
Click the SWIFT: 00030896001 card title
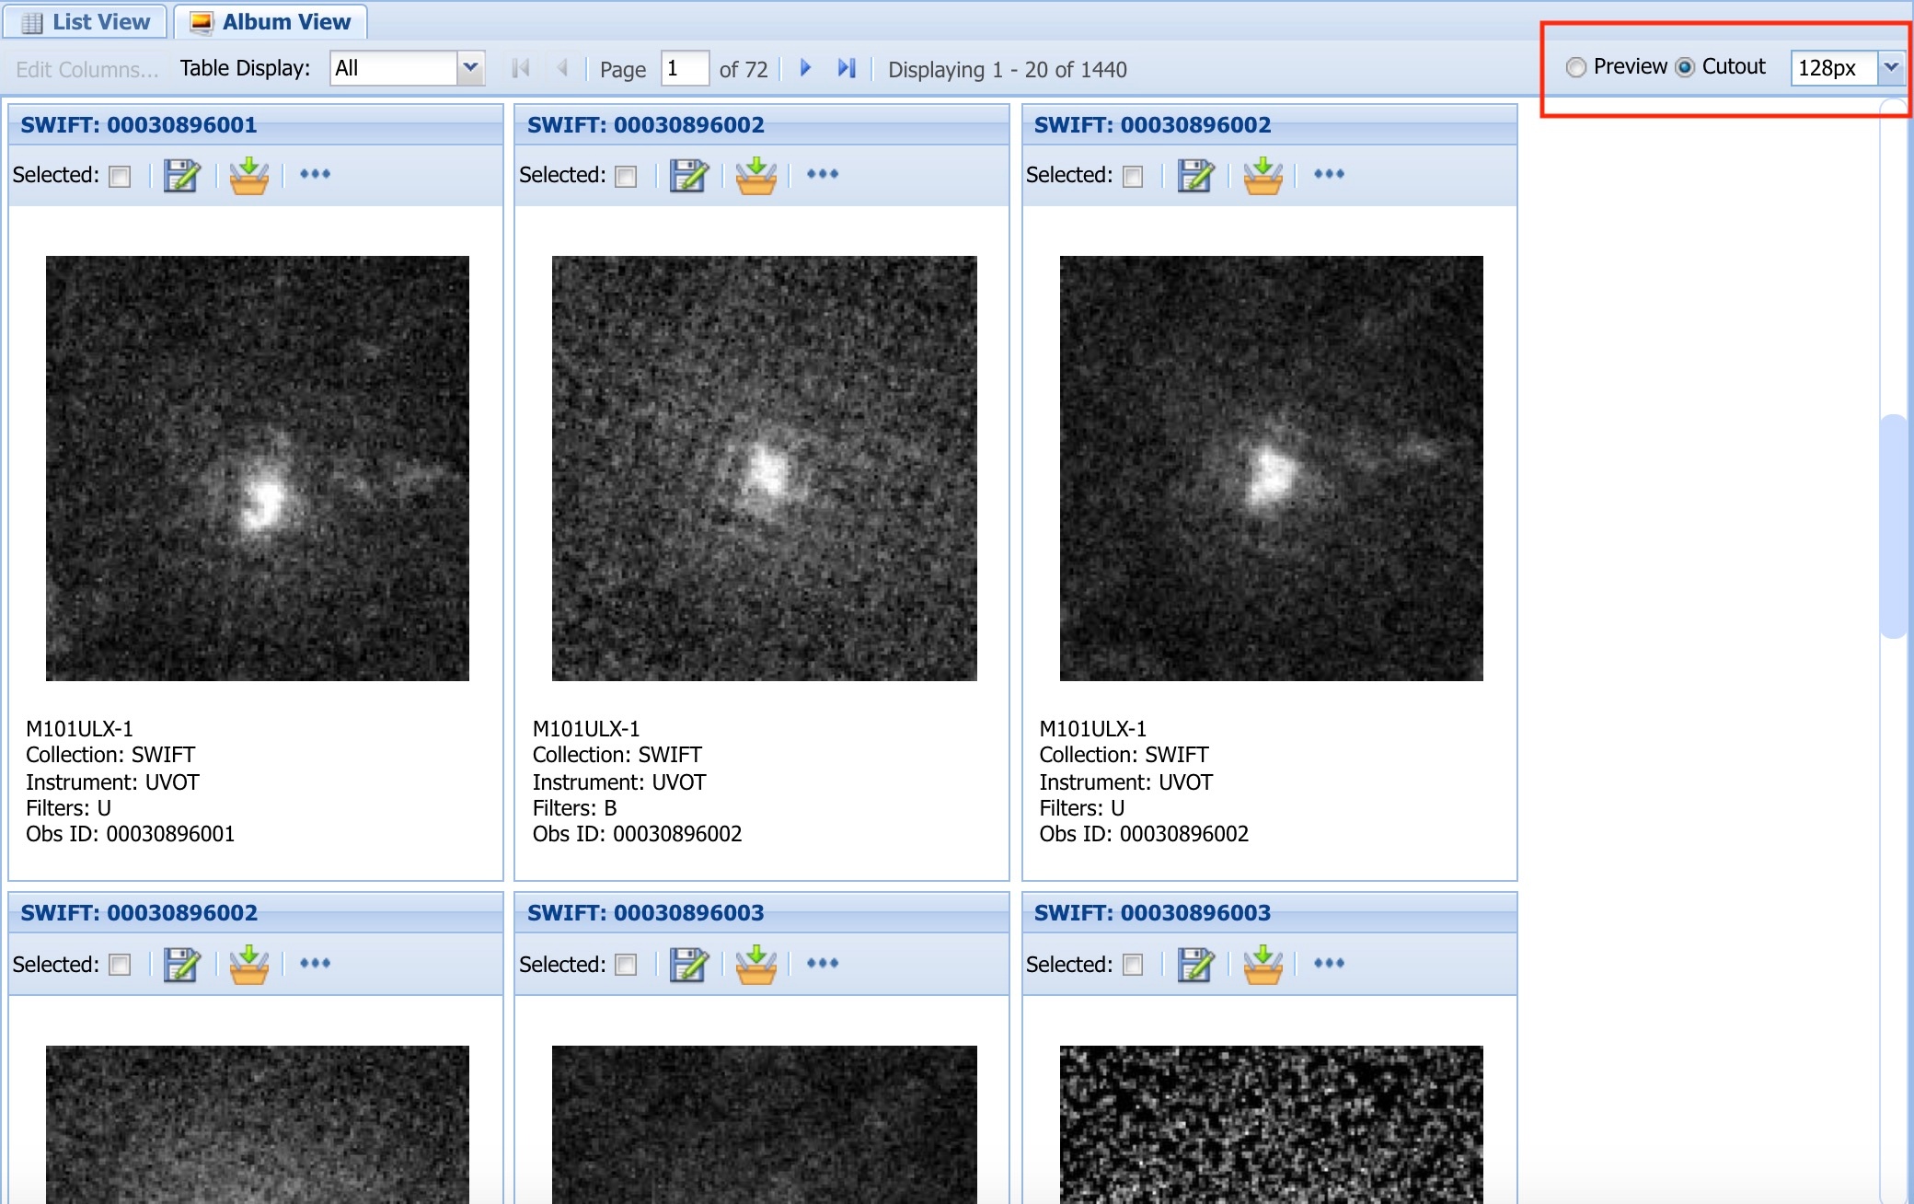point(139,125)
